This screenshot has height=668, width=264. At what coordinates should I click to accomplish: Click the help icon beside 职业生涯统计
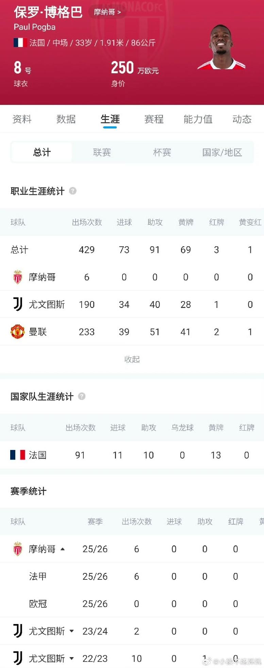(73, 191)
